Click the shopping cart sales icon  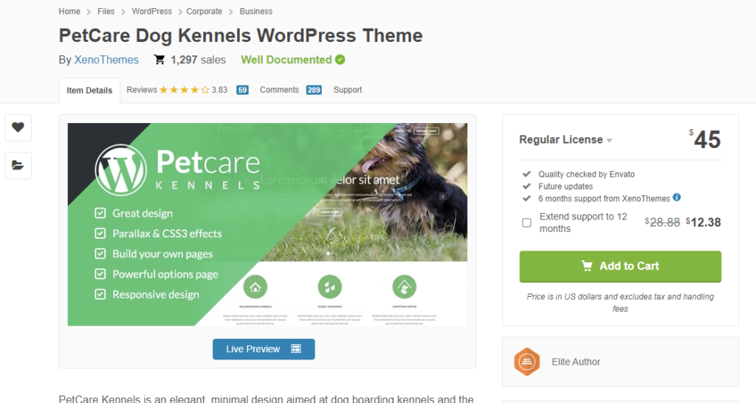[x=159, y=60]
